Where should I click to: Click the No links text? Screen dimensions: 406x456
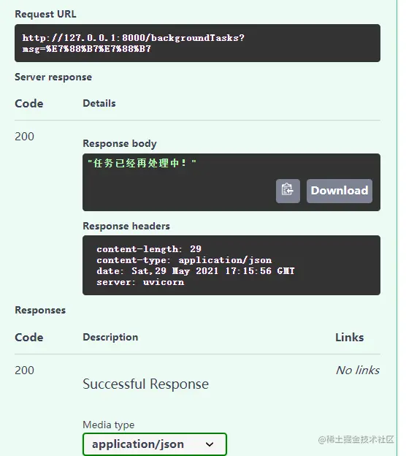tap(358, 370)
